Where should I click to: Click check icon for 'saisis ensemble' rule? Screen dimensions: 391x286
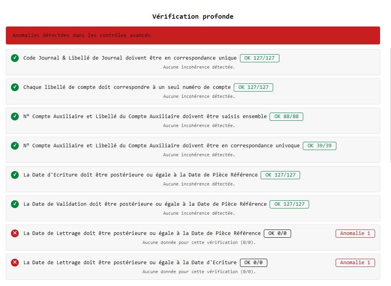15,117
